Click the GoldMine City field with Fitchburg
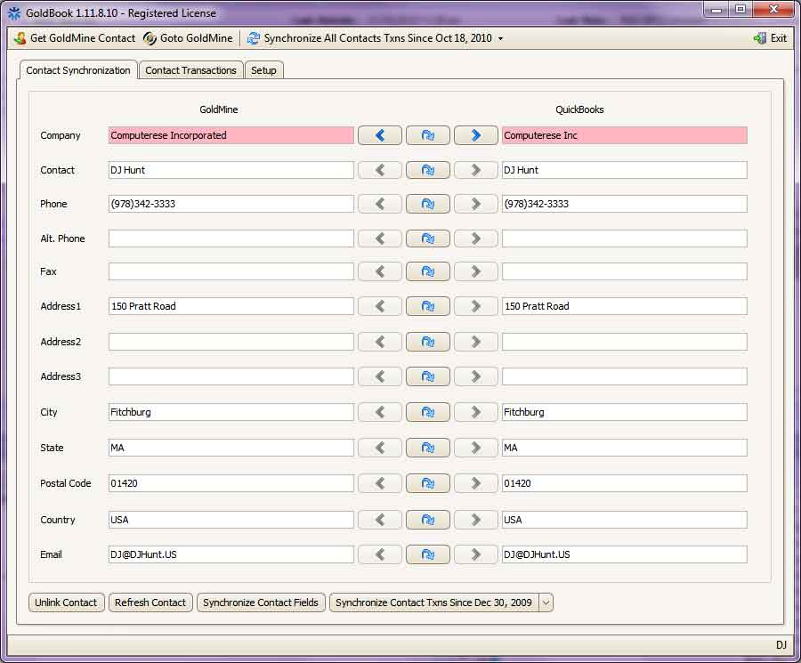The image size is (801, 663). [231, 412]
